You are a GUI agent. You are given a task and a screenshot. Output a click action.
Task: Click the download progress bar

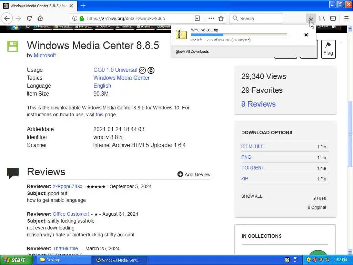pos(239,35)
